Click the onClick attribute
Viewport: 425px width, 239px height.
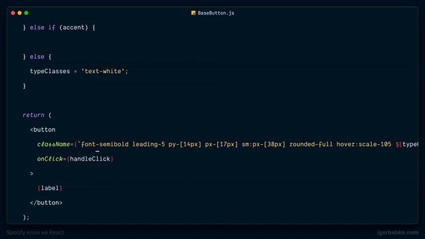pyautogui.click(x=50, y=159)
